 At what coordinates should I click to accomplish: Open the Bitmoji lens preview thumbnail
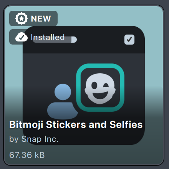(x=84, y=85)
